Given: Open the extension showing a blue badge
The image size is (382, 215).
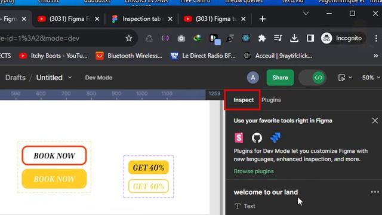Looking at the screenshot, I should click(x=215, y=39).
